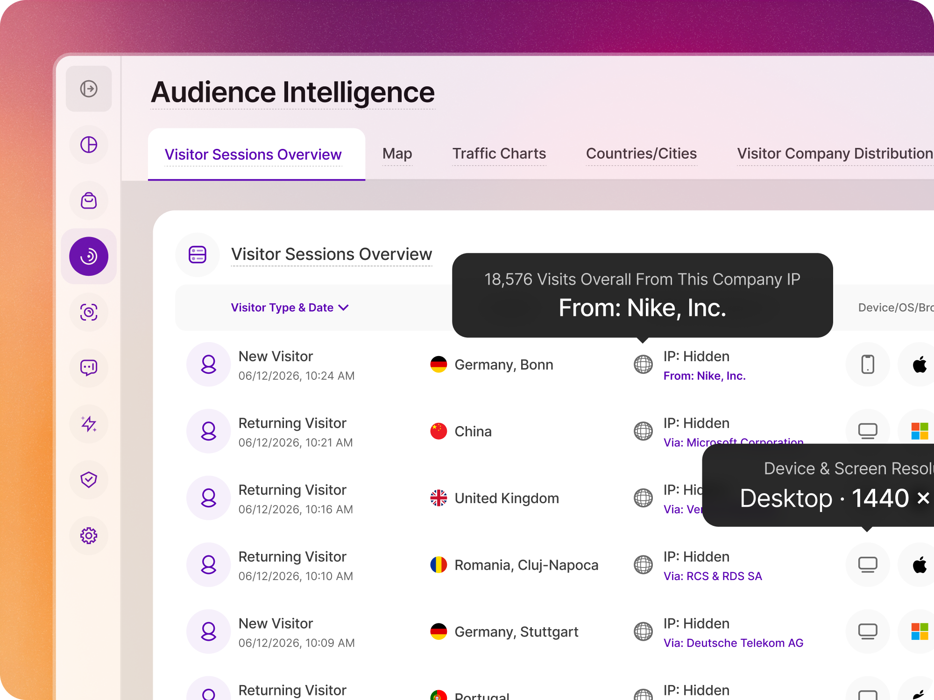This screenshot has height=700, width=934.
Task: Click the desktop device icon in China row
Action: [x=868, y=429]
